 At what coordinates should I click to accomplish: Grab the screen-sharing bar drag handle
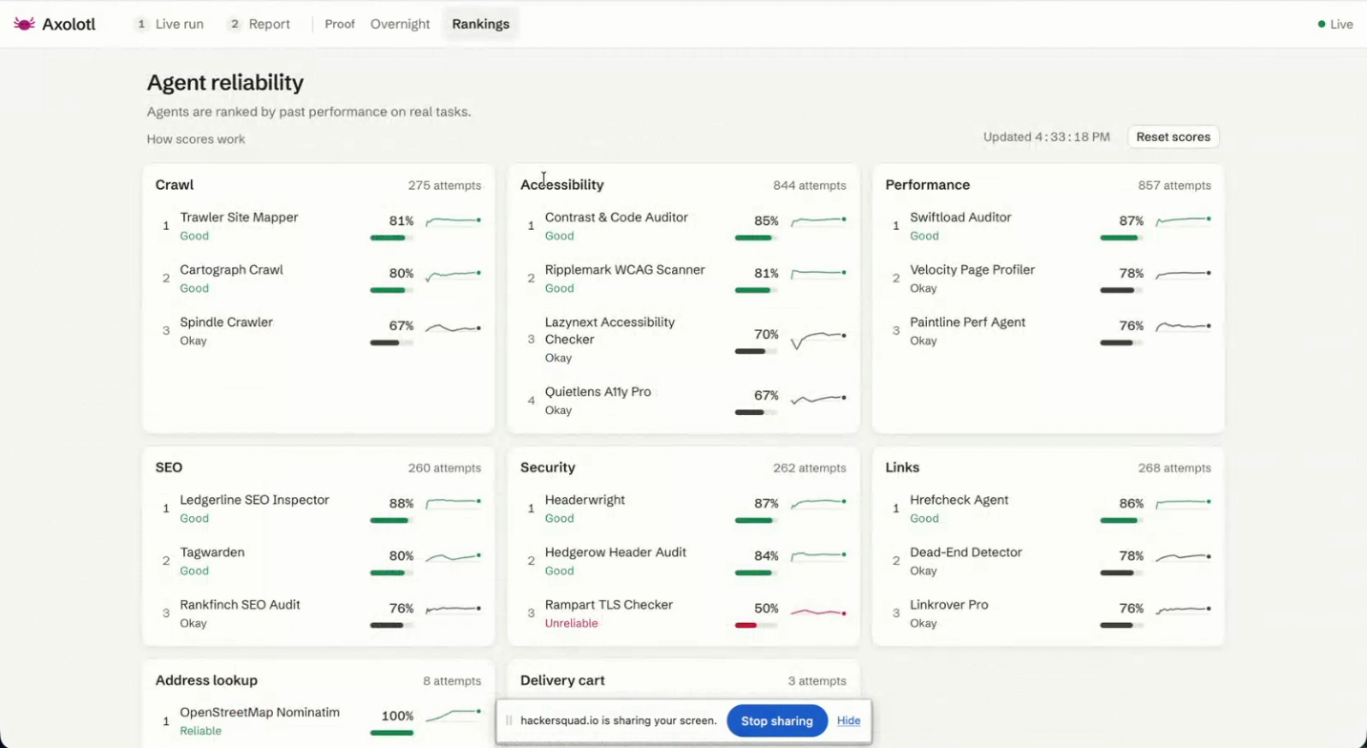(x=509, y=721)
